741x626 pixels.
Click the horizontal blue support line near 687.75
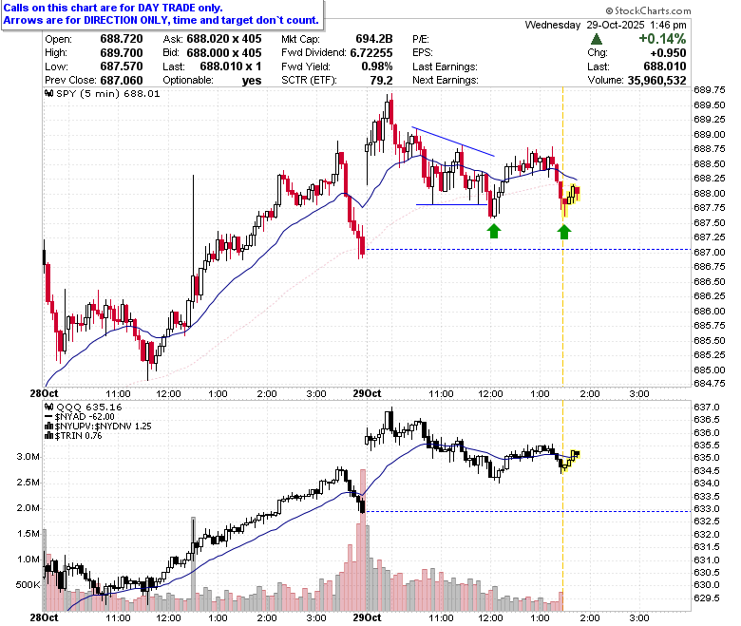click(451, 204)
